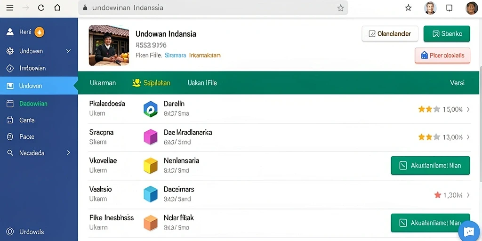Click Vkoveliae row label

(103, 161)
